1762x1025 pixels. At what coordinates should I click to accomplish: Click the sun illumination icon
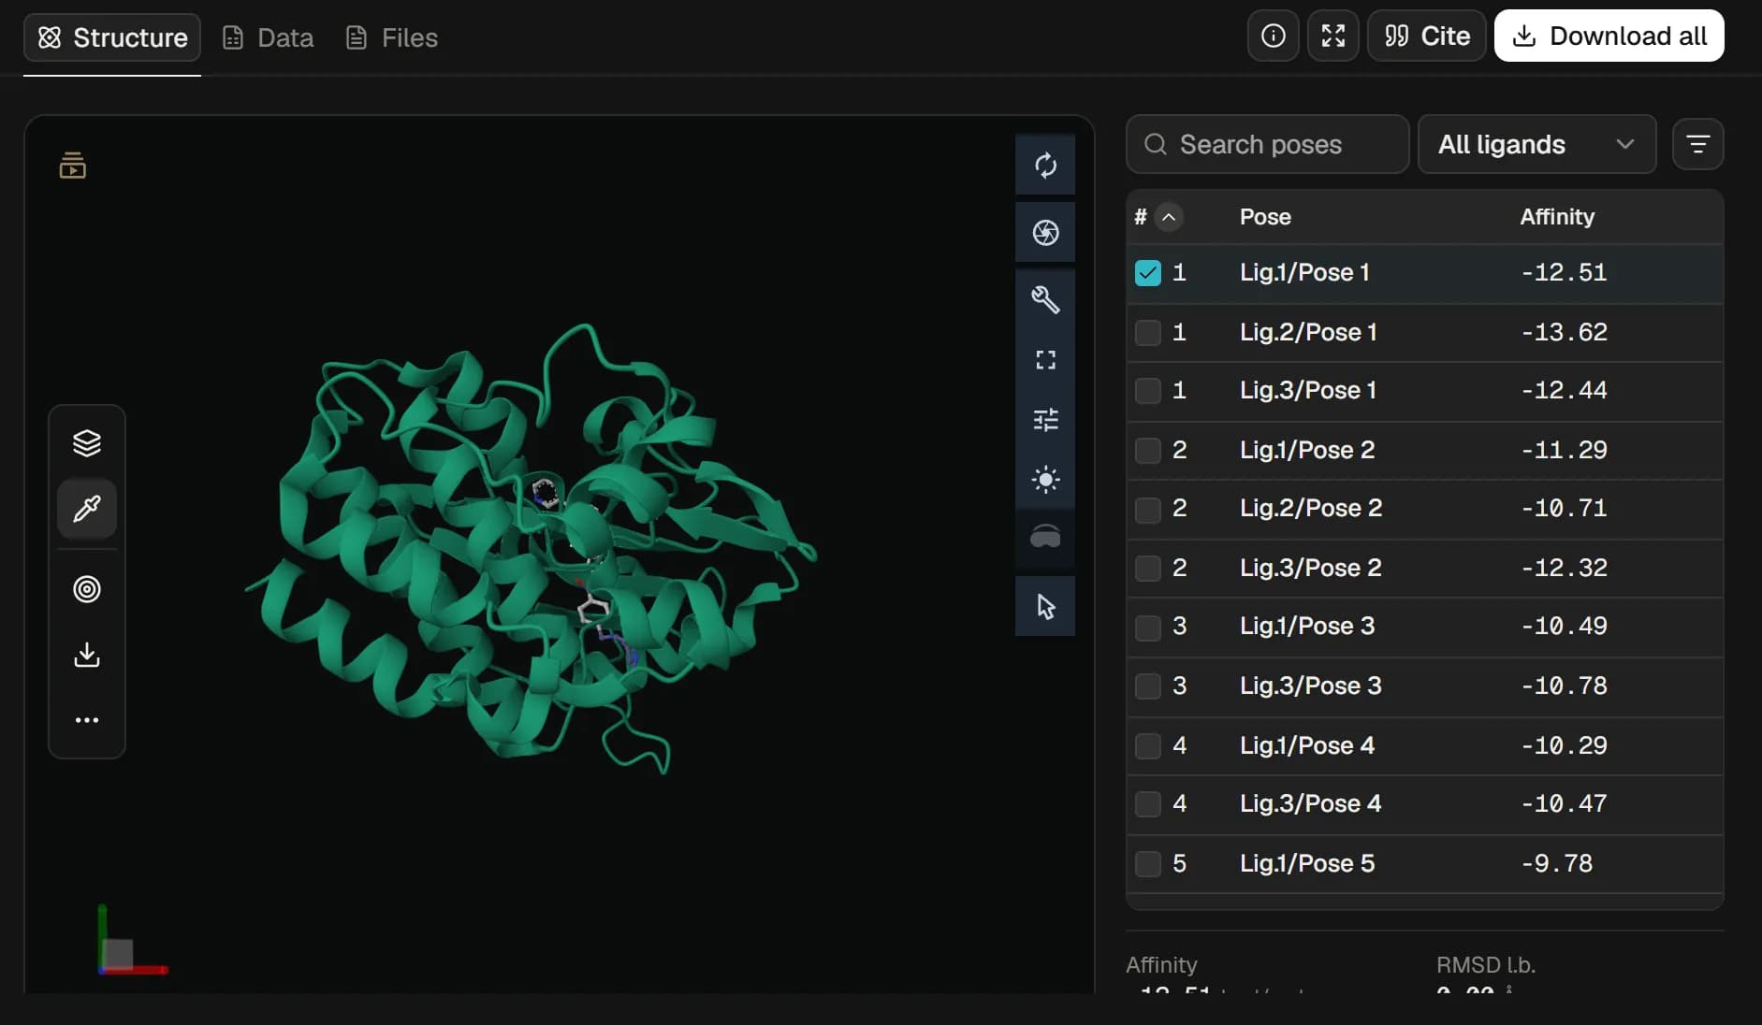point(1045,480)
